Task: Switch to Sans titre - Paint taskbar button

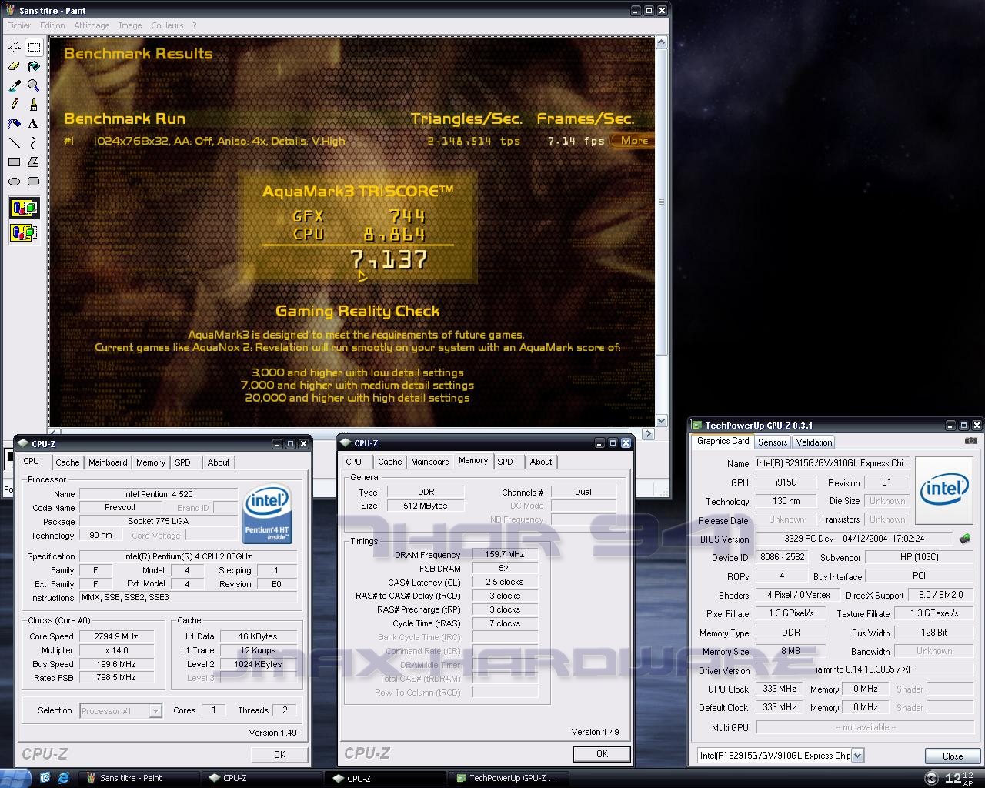Action: tap(139, 778)
